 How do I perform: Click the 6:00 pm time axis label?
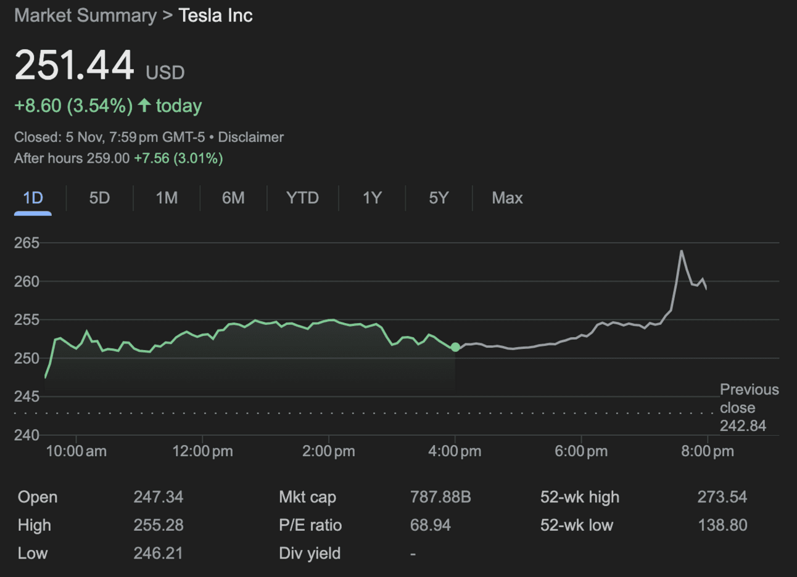click(x=581, y=451)
